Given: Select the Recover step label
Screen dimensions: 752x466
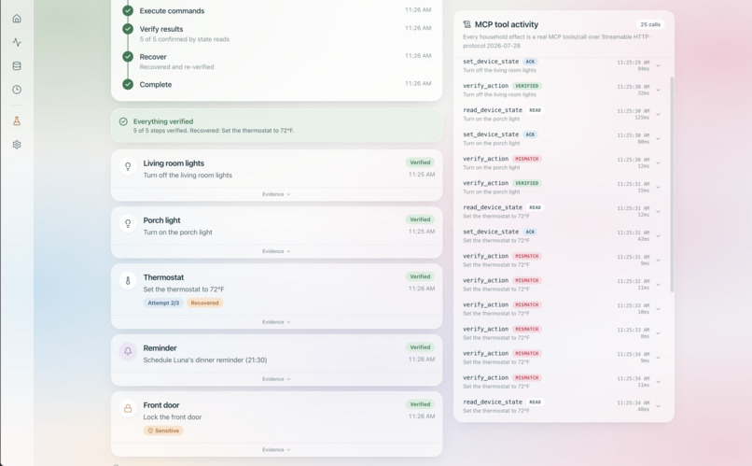Looking at the screenshot, I should [153, 57].
